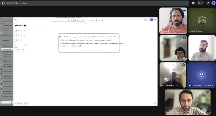Bring selection to front layer
Image resolution: width=216 pixels, height=116 pixels.
(x=24, y=49)
